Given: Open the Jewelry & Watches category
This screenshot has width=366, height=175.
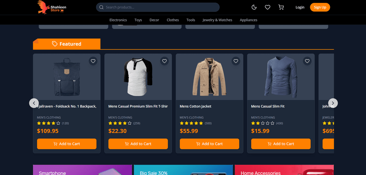Looking at the screenshot, I should click(217, 20).
